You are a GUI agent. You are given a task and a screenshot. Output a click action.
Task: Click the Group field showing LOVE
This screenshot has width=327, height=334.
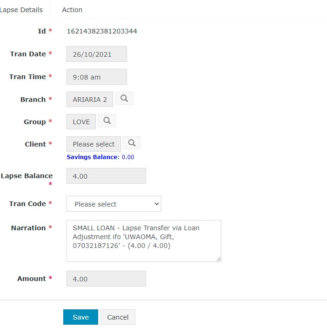[x=81, y=122]
